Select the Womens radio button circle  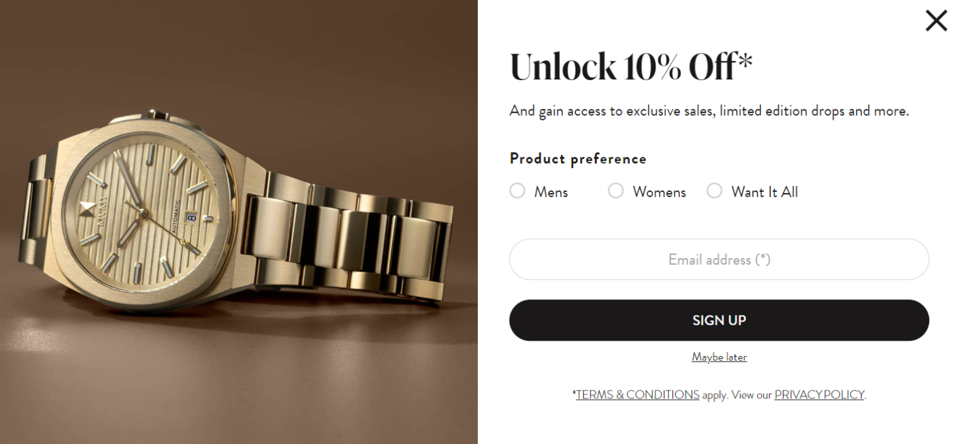[x=616, y=191]
